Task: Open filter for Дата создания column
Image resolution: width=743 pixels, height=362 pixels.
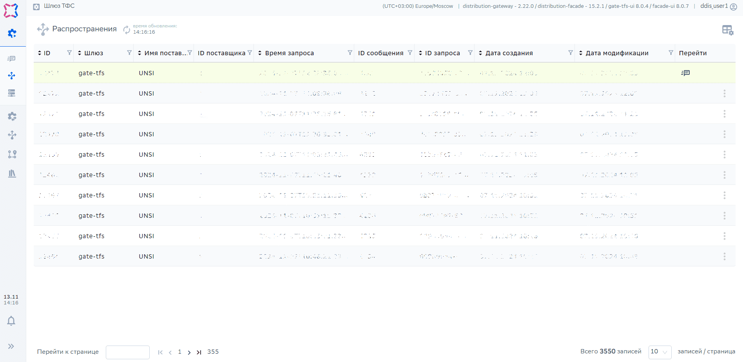Action: 571,53
